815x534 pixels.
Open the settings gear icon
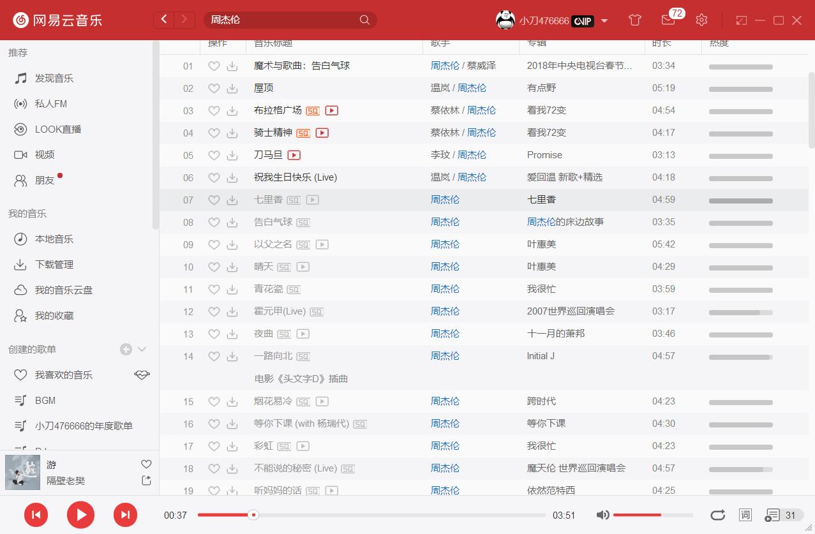click(x=701, y=20)
